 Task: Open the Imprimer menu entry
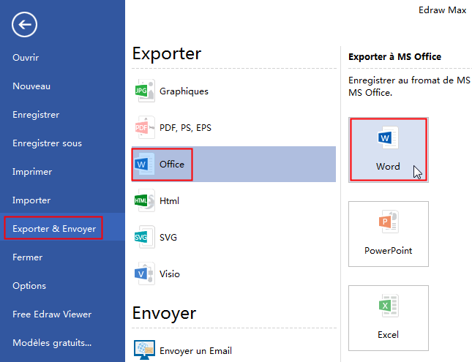[x=32, y=172]
